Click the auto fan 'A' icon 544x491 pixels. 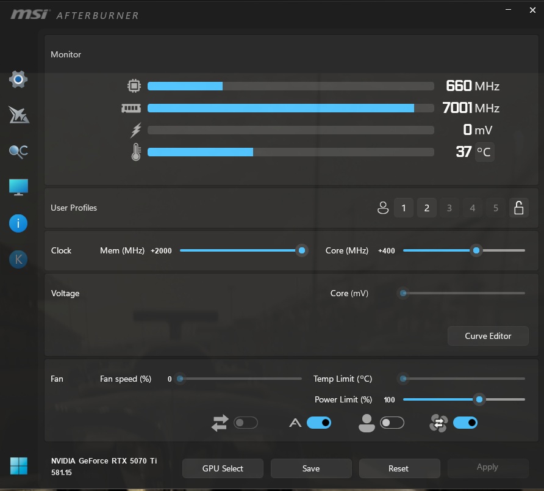(295, 423)
